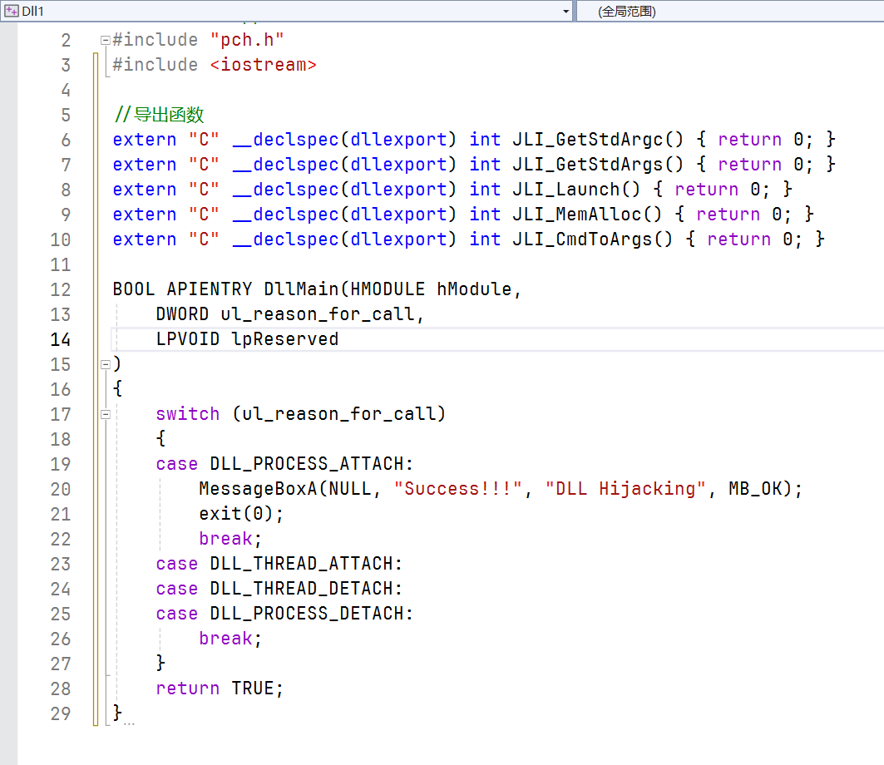The width and height of the screenshot is (884, 765).
Task: Click line number 20 in the gutter
Action: (x=61, y=489)
